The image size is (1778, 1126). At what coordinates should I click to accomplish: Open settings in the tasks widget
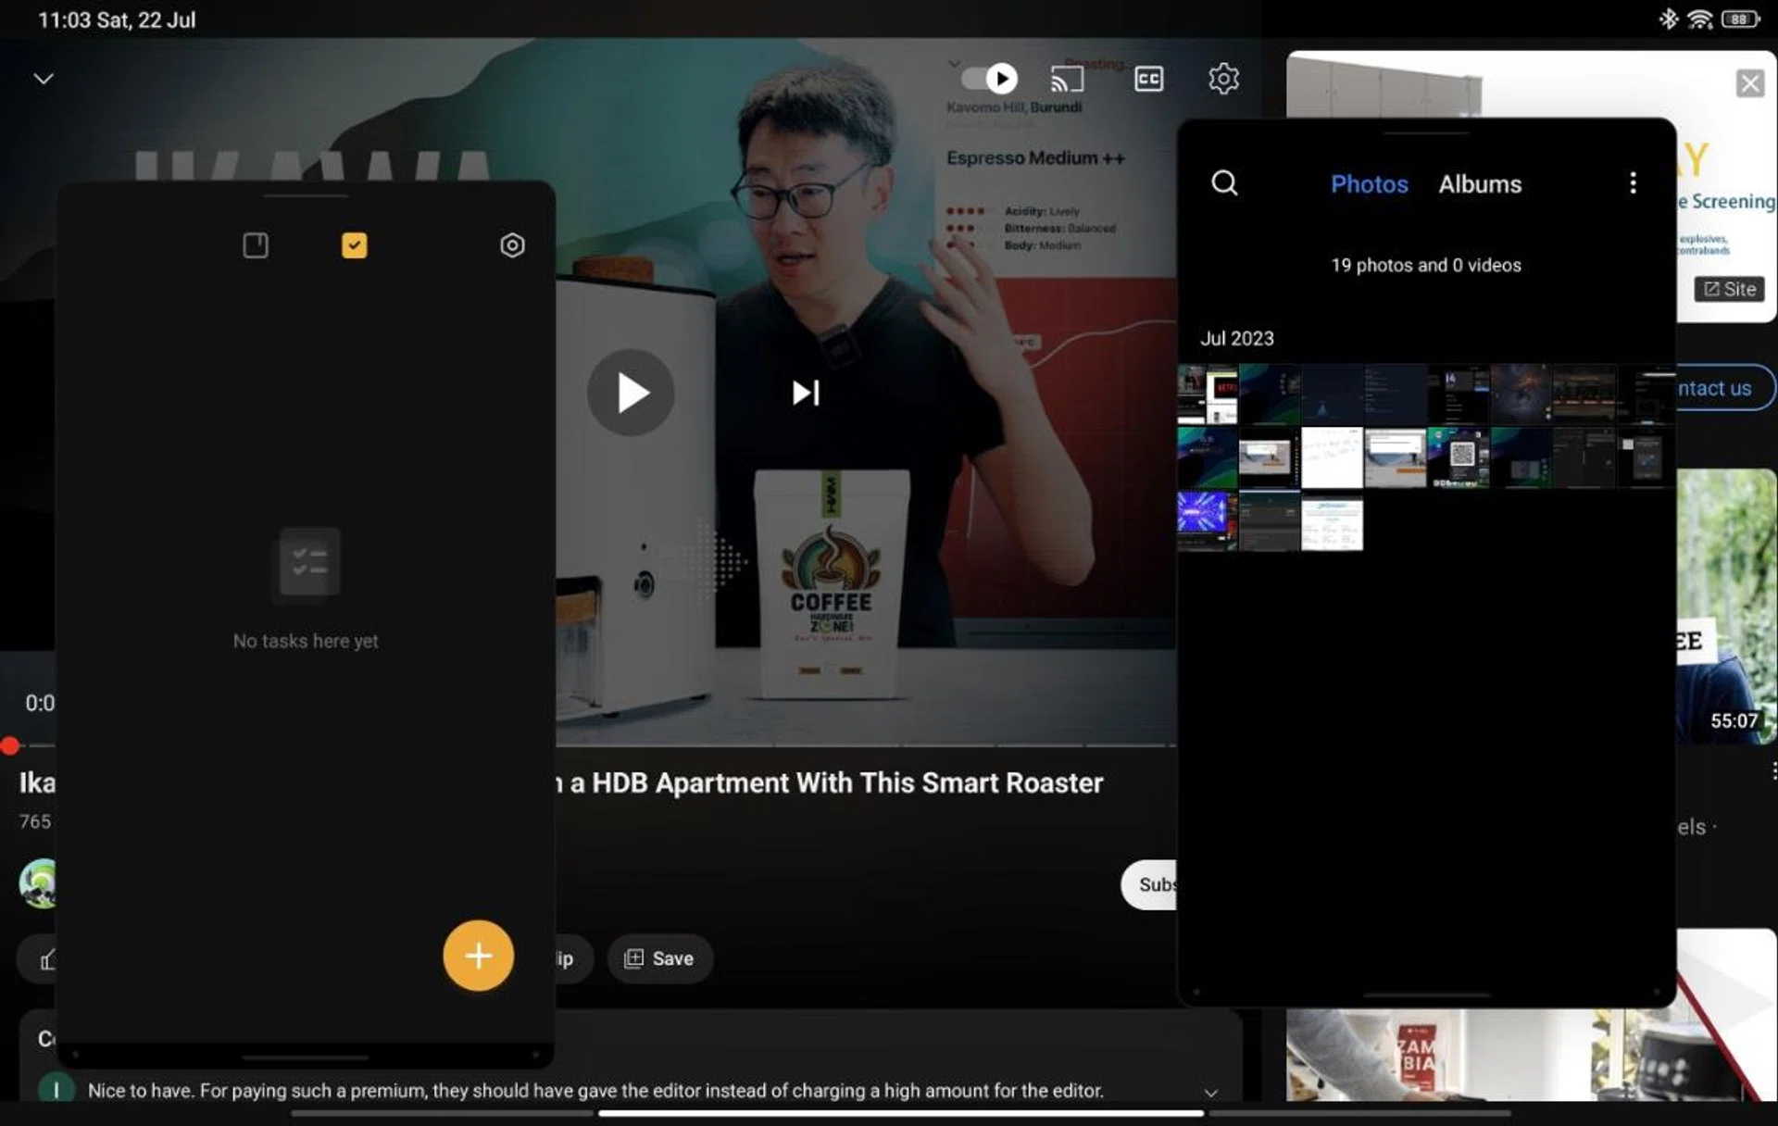512,245
